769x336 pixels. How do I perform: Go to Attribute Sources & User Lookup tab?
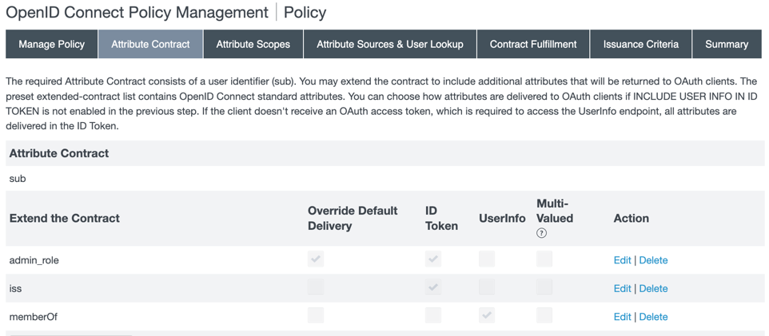390,45
